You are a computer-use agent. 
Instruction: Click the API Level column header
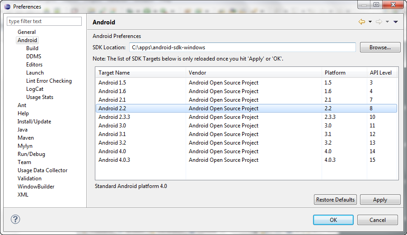click(x=382, y=73)
